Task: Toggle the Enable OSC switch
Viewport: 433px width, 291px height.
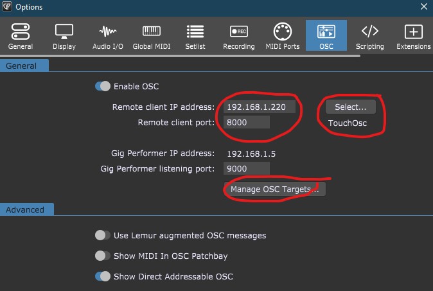Action: point(103,86)
